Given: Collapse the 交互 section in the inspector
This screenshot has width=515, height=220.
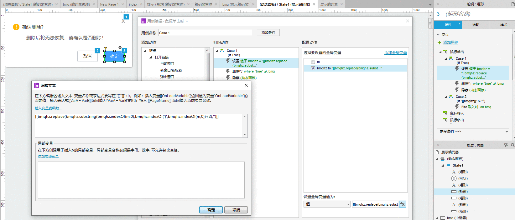Looking at the screenshot, I should coord(438,34).
